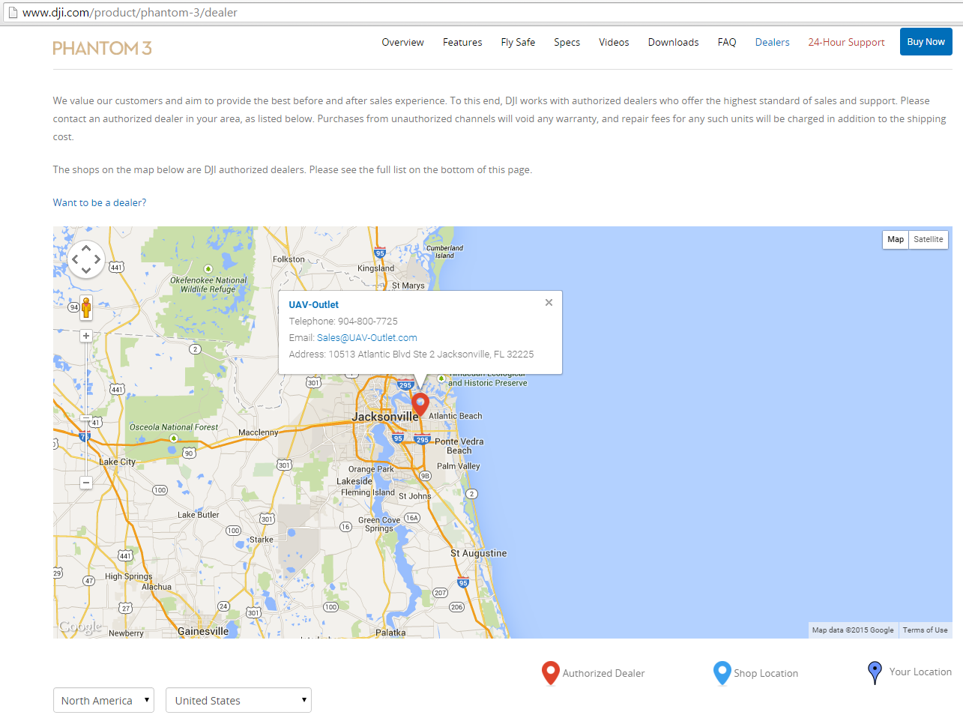Open the Videos tab
The image size is (963, 715).
[x=614, y=42]
